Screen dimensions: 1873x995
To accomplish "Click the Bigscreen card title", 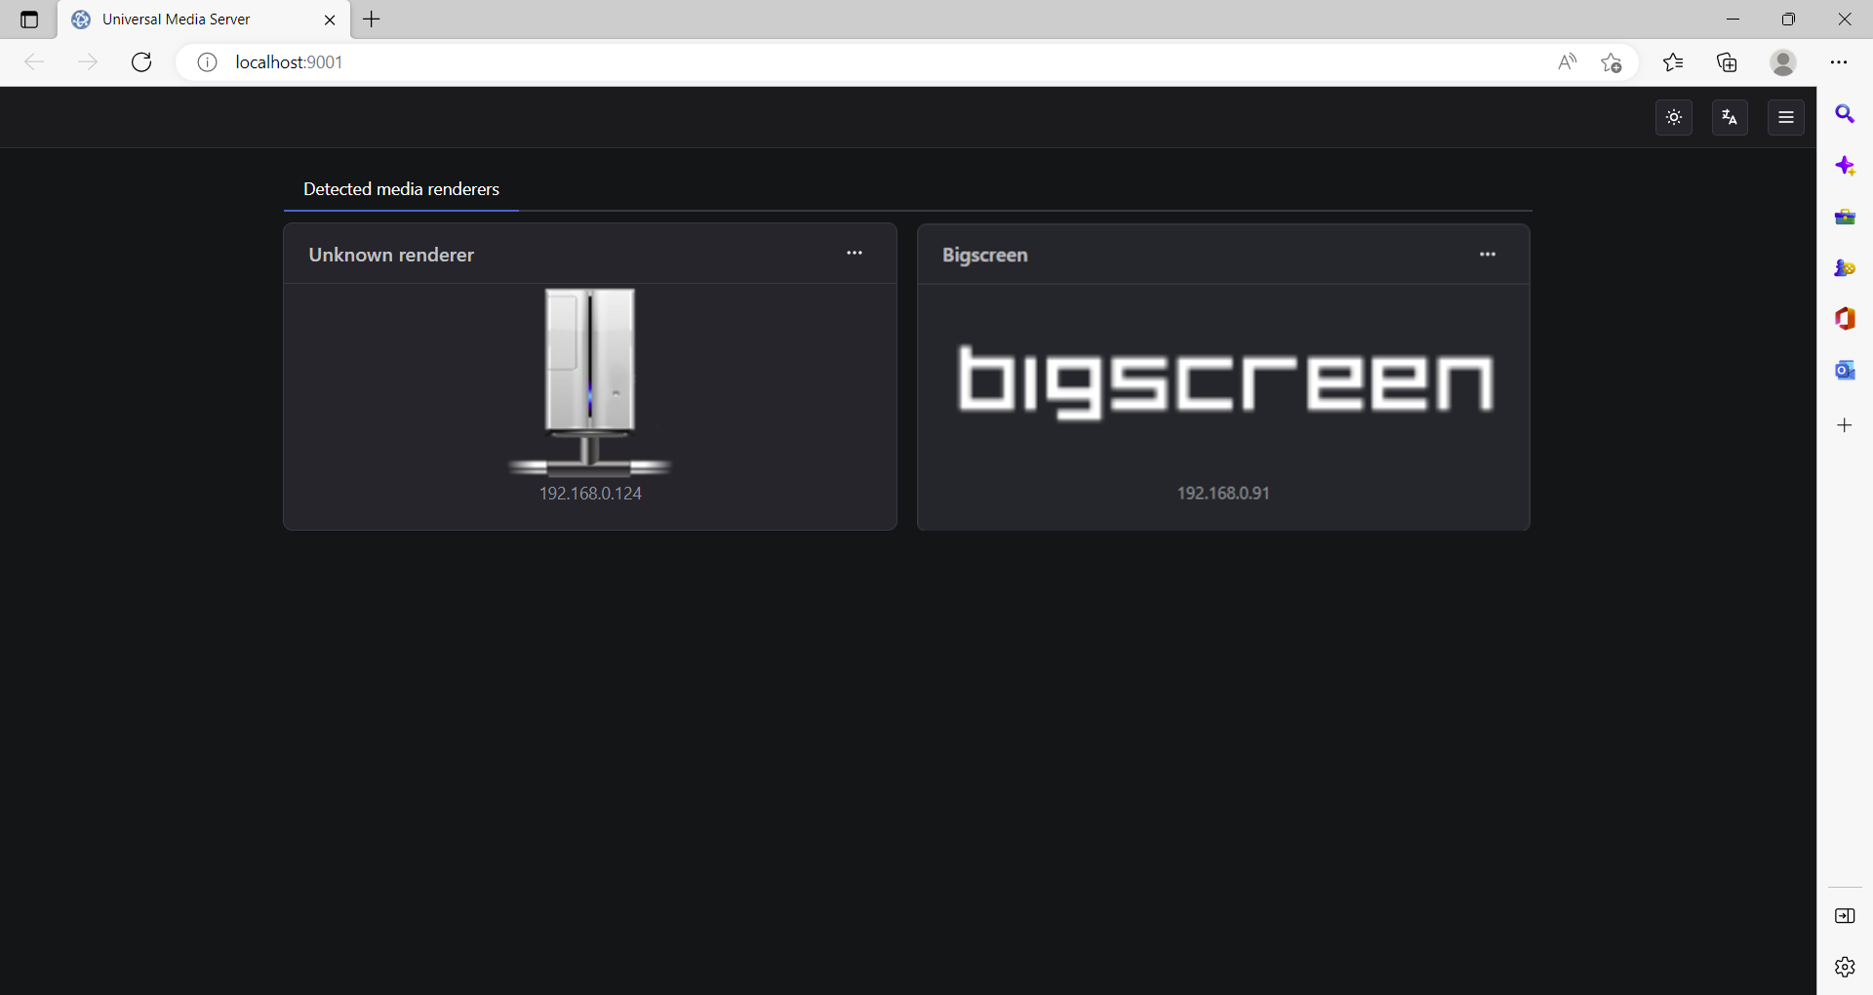I will (985, 255).
